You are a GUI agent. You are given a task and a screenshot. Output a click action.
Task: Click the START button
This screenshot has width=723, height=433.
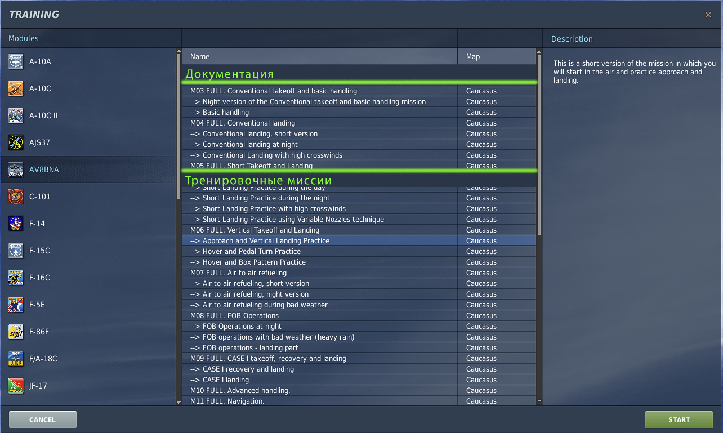(x=679, y=419)
